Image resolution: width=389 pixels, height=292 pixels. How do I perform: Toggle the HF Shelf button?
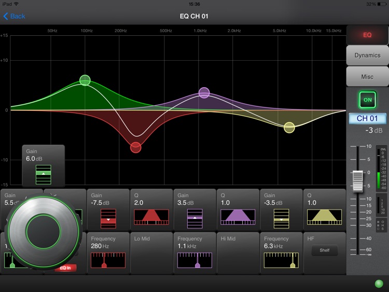point(325,251)
